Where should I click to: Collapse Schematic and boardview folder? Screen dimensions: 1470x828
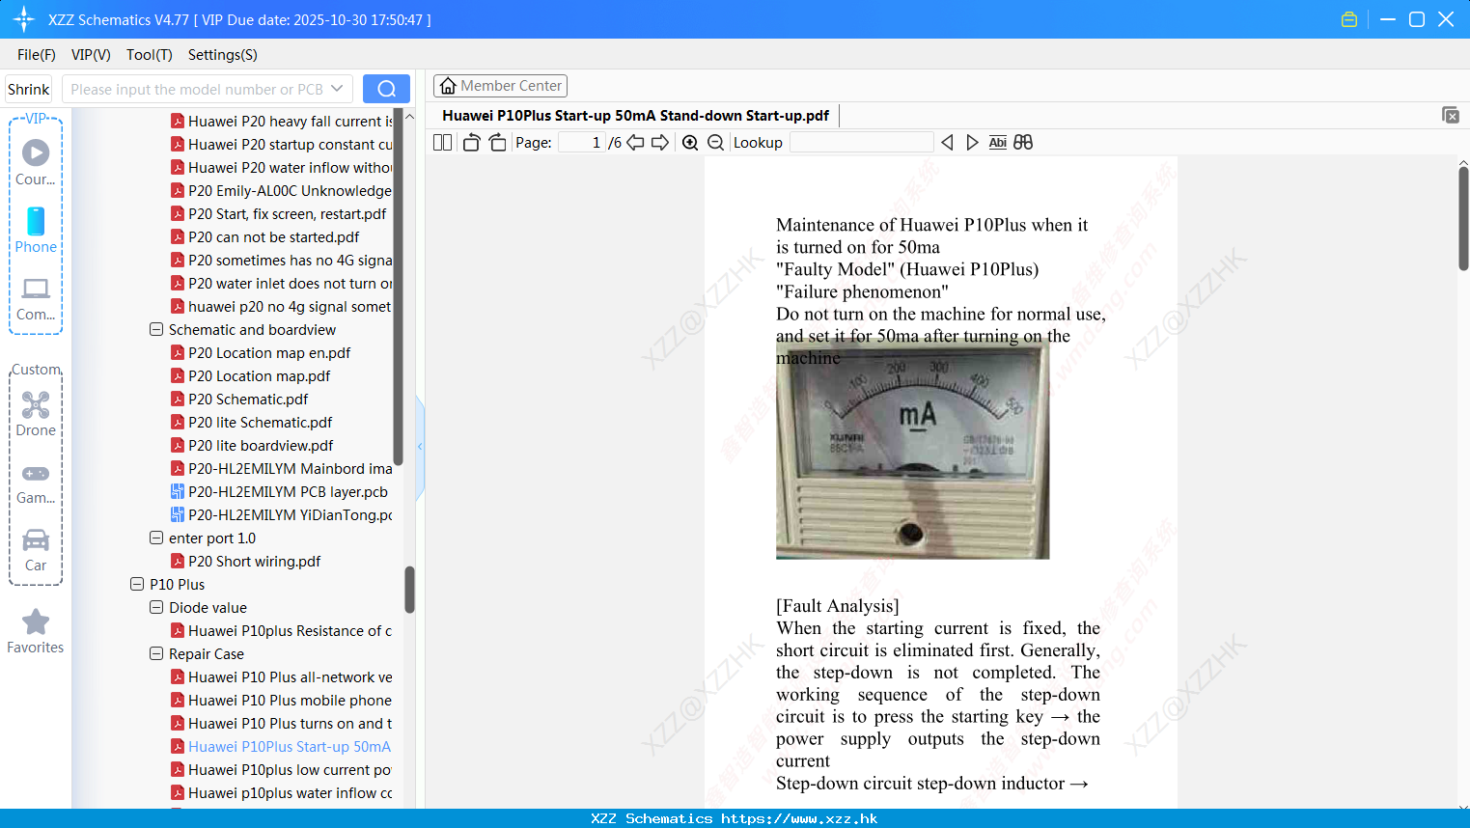coord(156,329)
